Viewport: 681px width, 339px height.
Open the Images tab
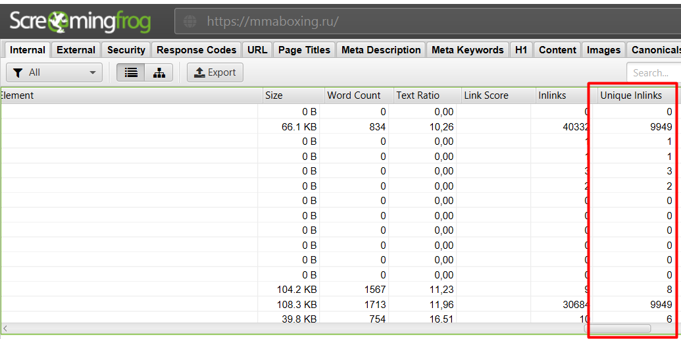[x=603, y=50]
